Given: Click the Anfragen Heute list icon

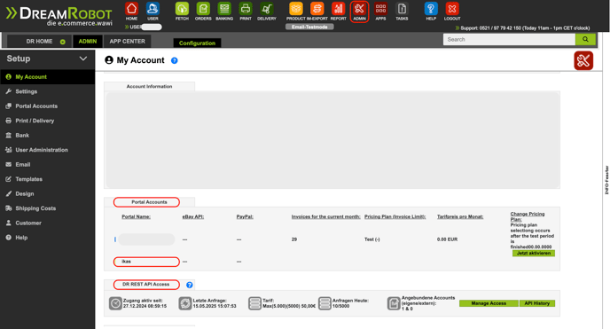Looking at the screenshot, I should 325,303.
